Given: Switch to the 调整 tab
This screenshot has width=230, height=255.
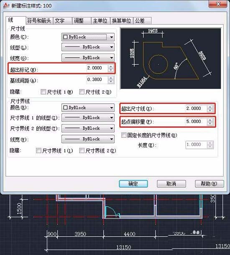Looking at the screenshot, I should point(81,21).
